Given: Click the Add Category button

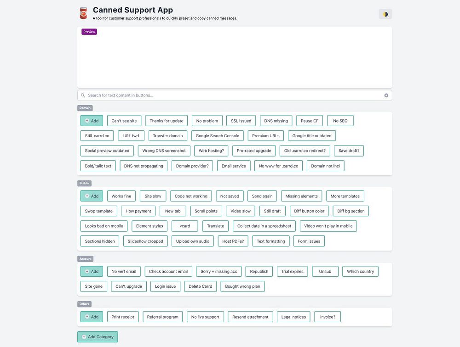Looking at the screenshot, I should click(98, 337).
